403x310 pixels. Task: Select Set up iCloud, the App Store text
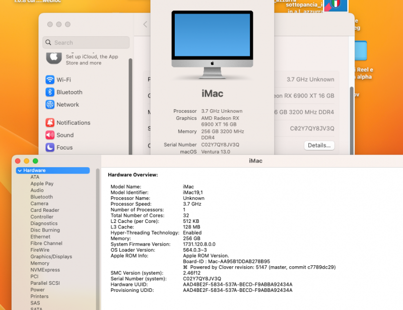92,60
